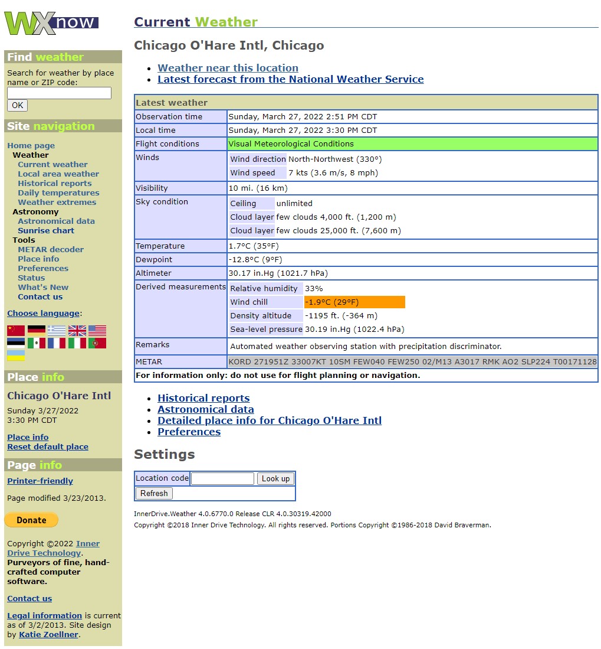Open the Printer-friendly page link

40,482
